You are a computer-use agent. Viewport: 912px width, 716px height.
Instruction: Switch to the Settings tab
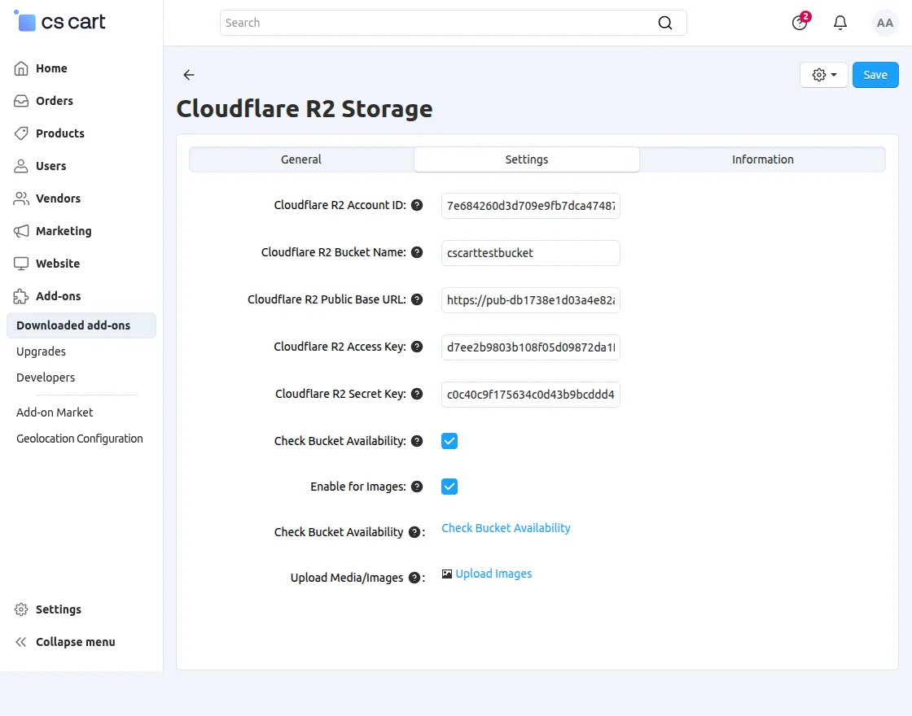pos(526,159)
